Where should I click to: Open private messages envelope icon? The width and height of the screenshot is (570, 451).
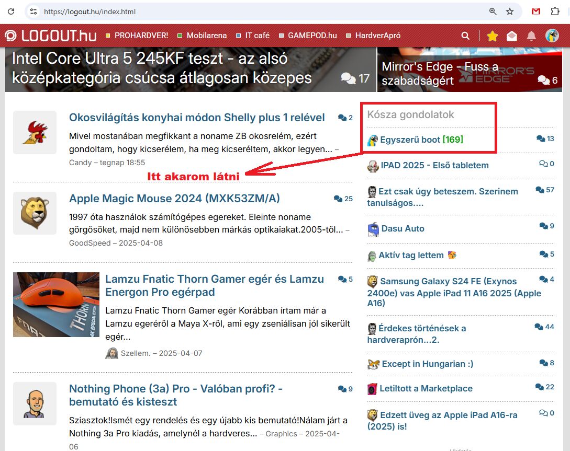512,36
